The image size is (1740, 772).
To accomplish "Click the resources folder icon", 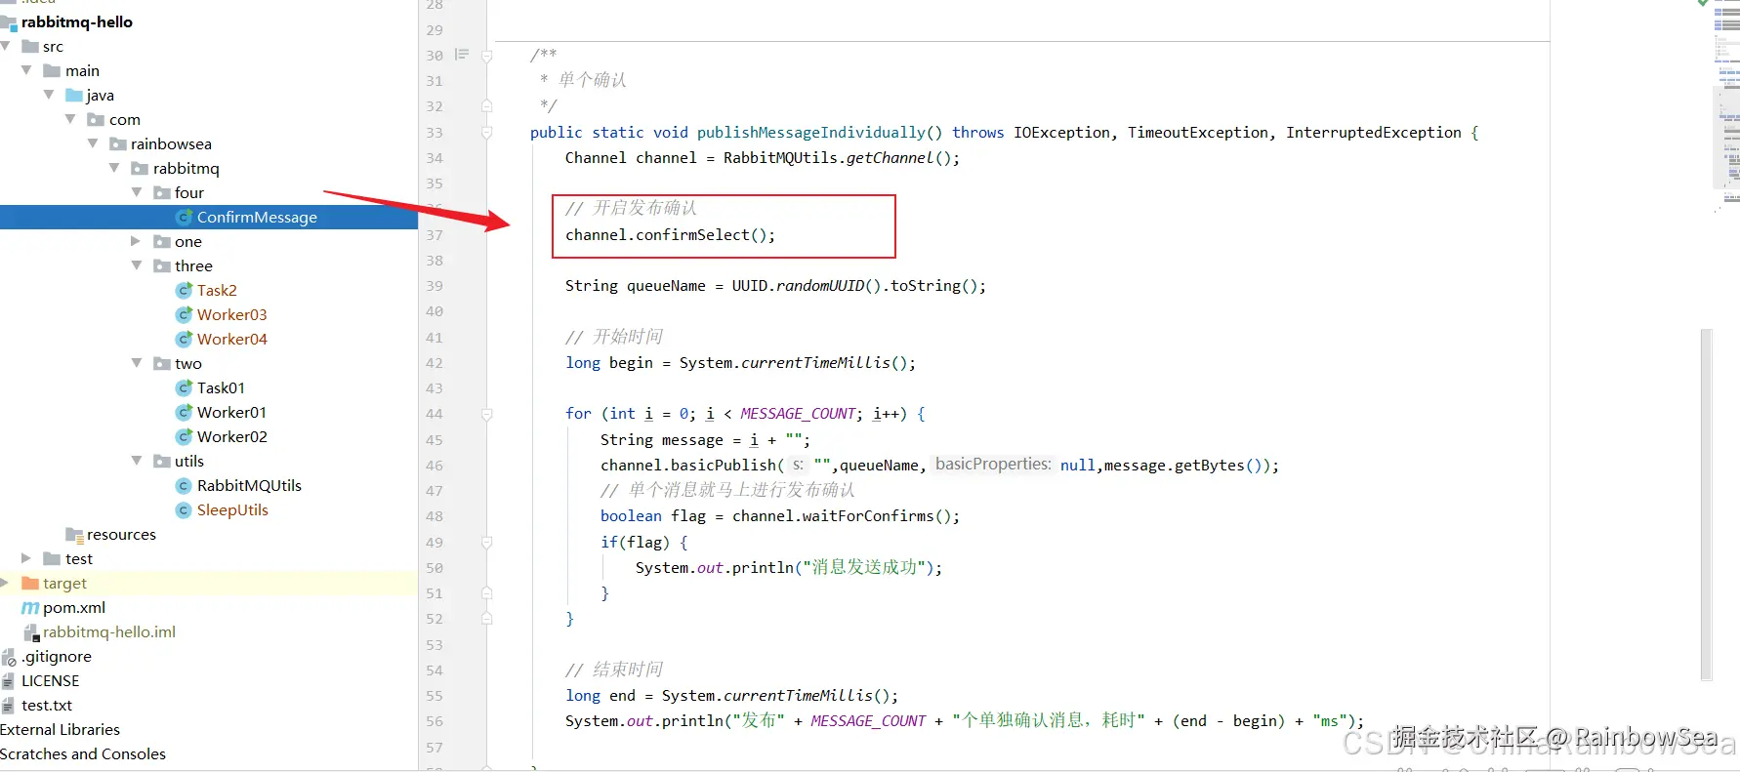I will pyautogui.click(x=74, y=534).
